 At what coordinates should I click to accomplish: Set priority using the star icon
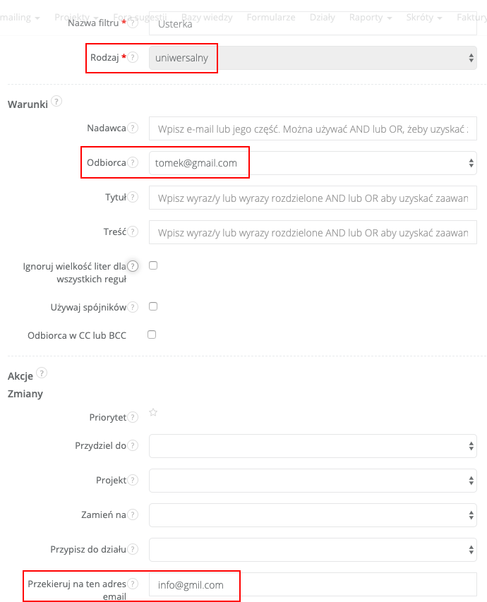(x=153, y=413)
